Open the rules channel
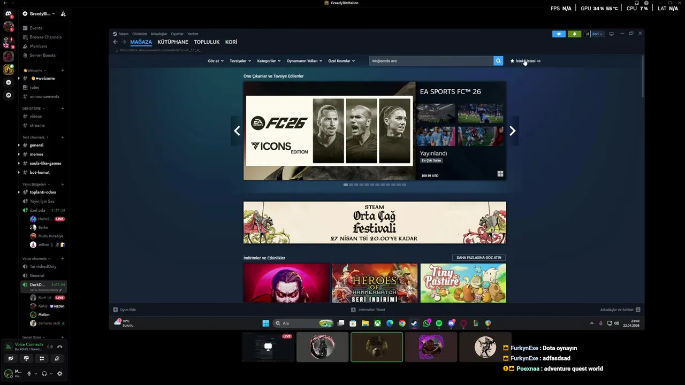685x385 pixels. tap(31, 87)
